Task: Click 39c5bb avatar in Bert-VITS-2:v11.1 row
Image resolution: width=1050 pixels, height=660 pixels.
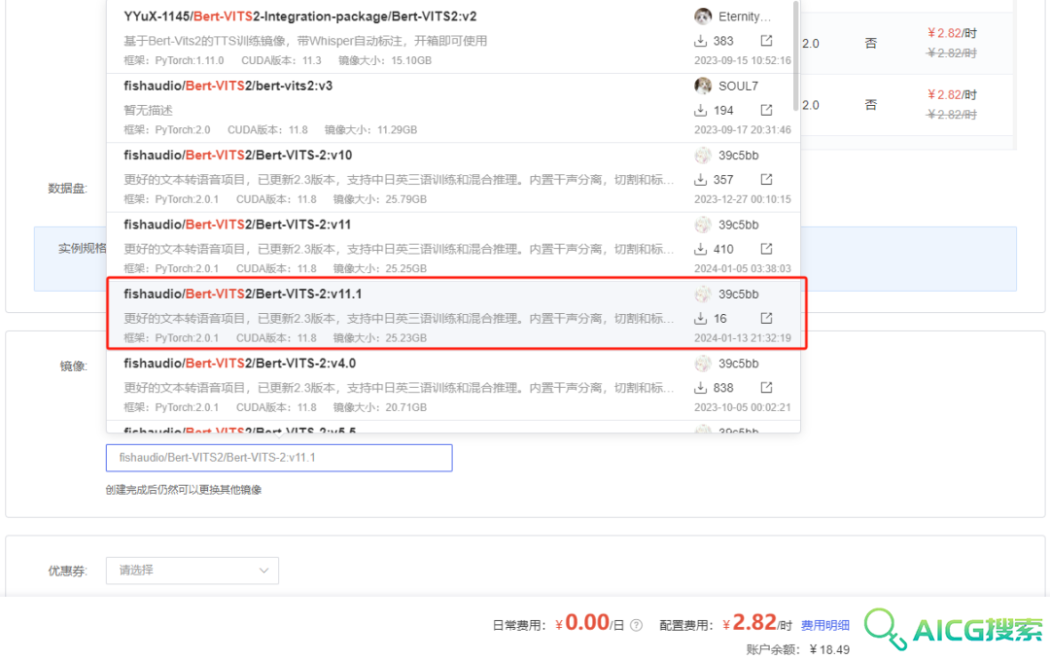Action: pyautogui.click(x=703, y=294)
